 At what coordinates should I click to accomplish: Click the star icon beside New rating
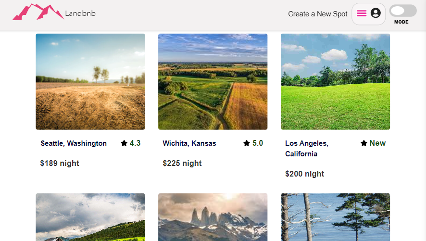click(364, 143)
